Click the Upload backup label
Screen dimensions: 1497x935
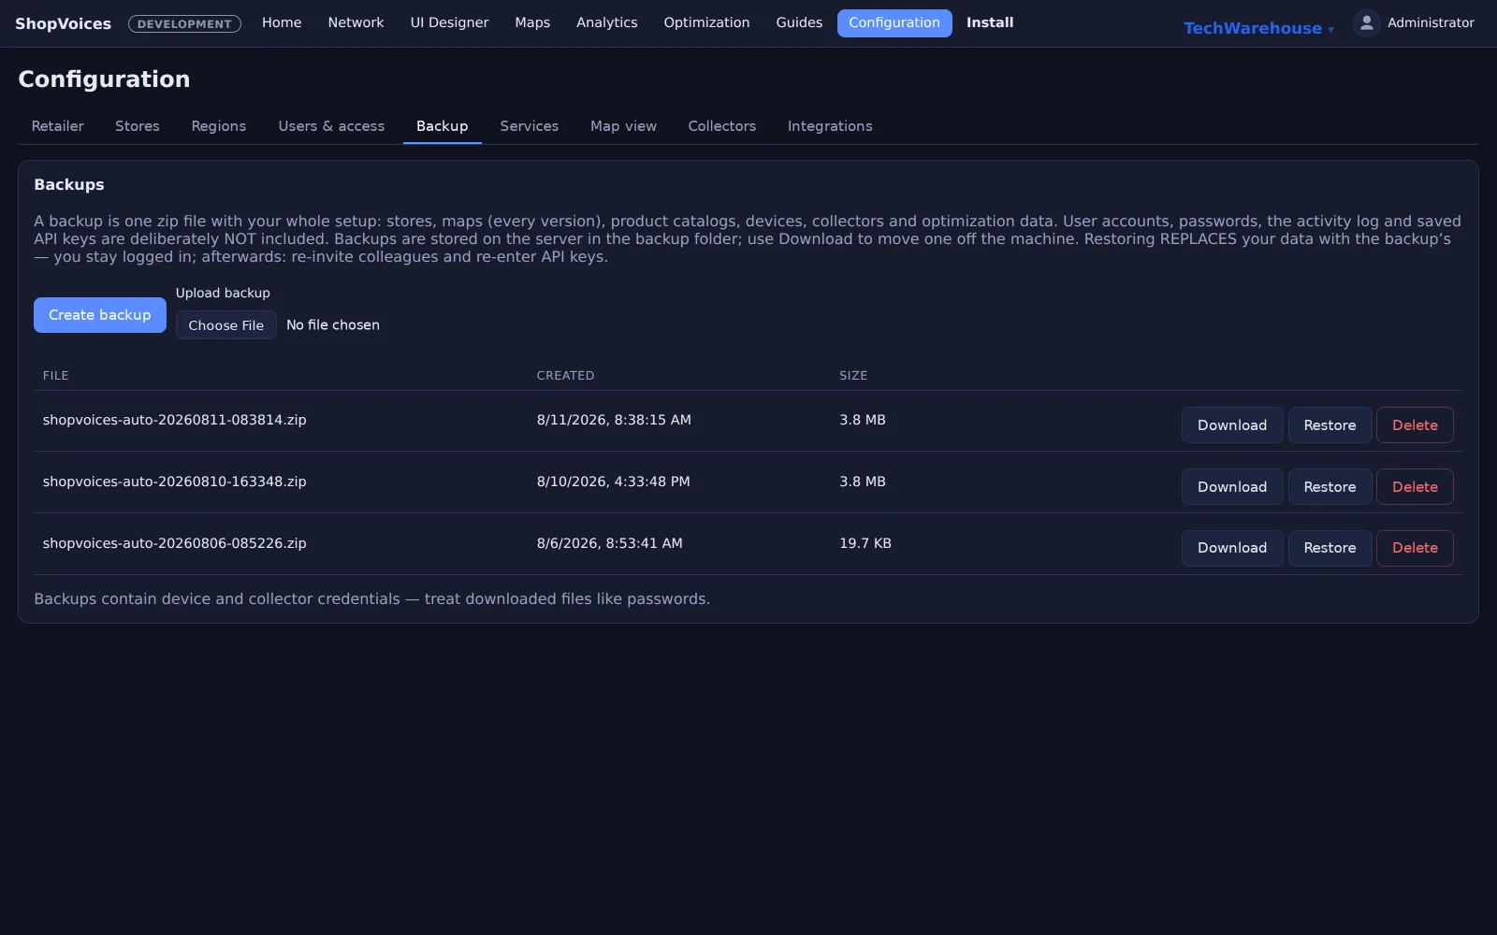click(x=223, y=293)
